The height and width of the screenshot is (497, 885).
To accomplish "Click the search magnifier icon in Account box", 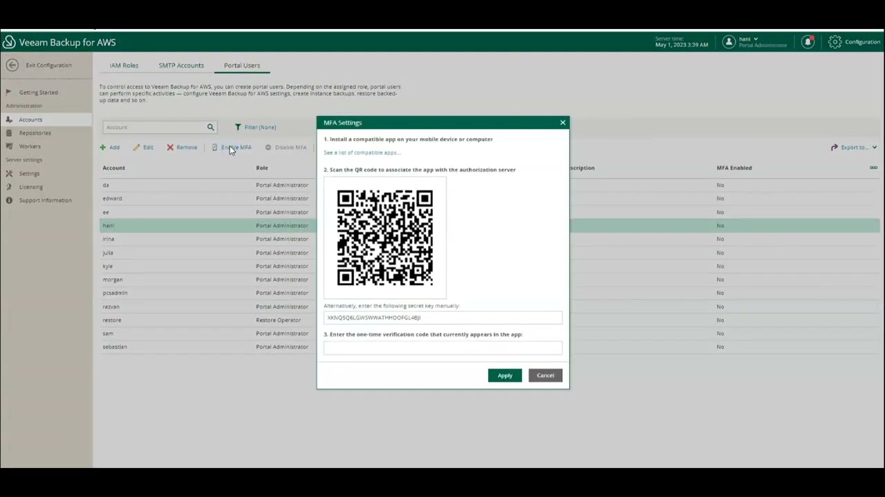I will pyautogui.click(x=210, y=127).
